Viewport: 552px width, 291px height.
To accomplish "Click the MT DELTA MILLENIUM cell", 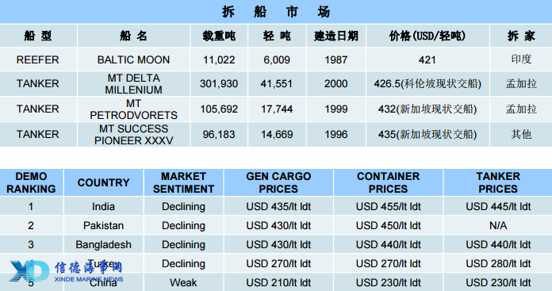I will point(133,84).
